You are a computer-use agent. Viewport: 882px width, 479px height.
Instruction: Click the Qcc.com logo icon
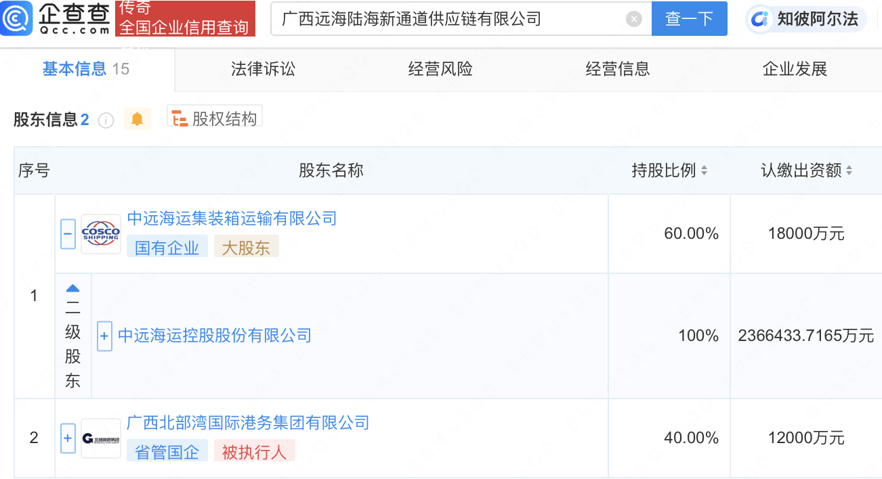click(x=16, y=18)
